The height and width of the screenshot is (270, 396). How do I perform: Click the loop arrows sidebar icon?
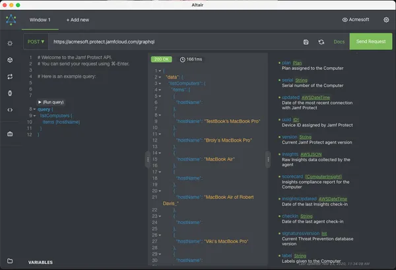tap(10, 76)
